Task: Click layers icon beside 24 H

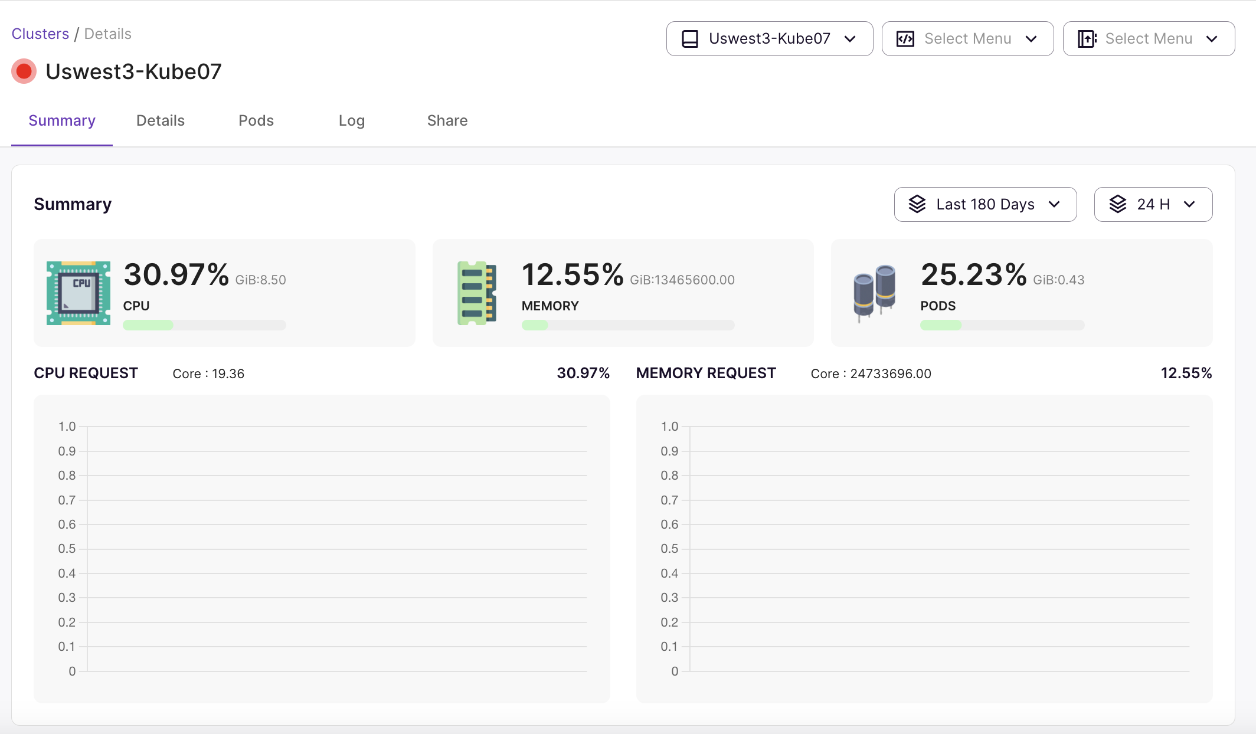Action: pyautogui.click(x=1118, y=204)
